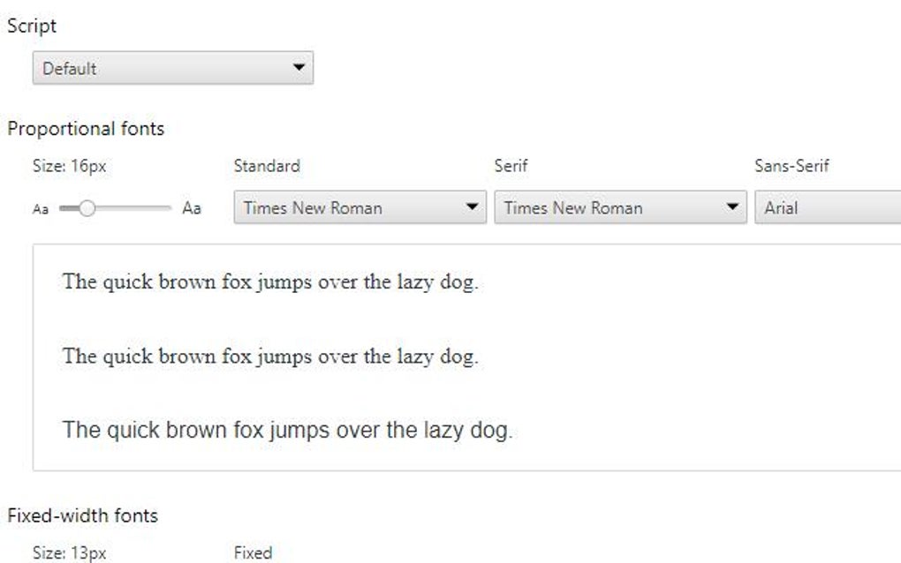Expand the Serif font selector
Image resolution: width=901 pixels, height=563 pixels.
[618, 208]
